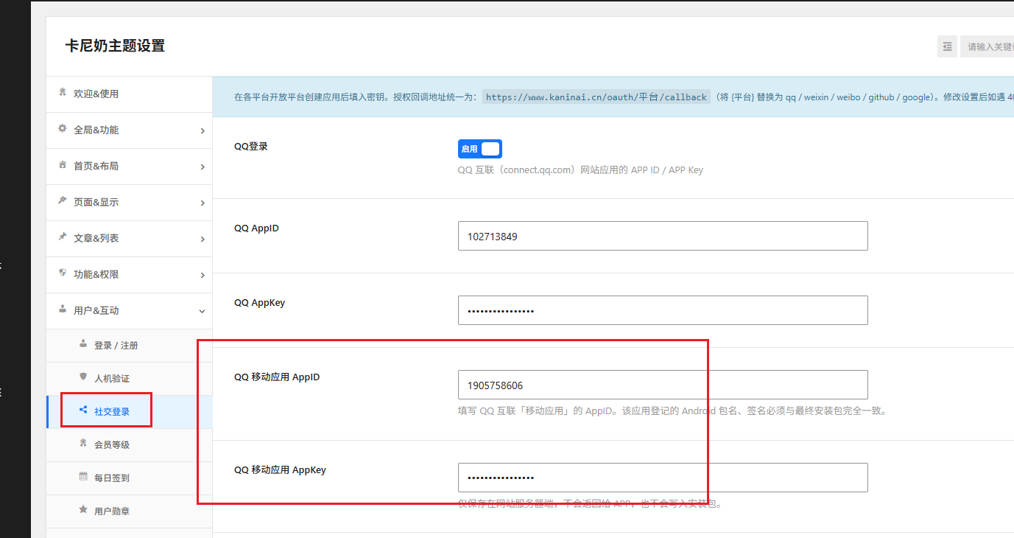Expand the 文章&列表 chevron
1014x538 pixels.
(x=203, y=240)
